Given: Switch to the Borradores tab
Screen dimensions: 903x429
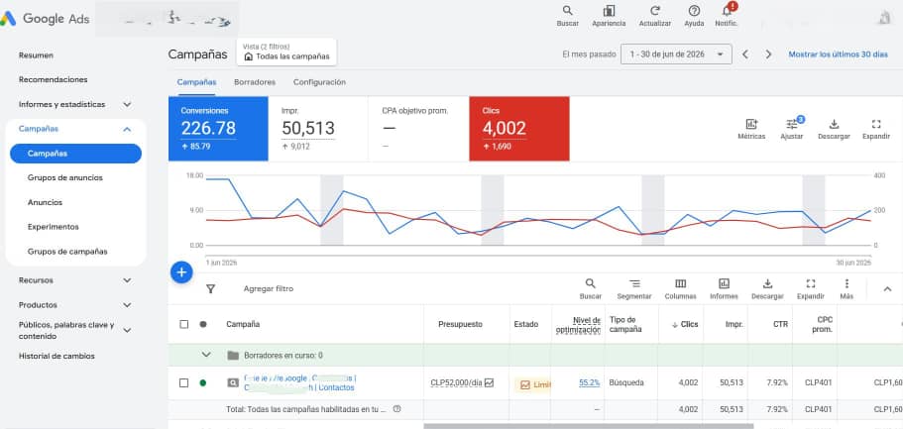Looking at the screenshot, I should point(255,82).
